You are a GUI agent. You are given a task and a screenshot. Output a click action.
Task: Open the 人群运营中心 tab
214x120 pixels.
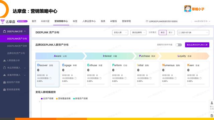pyautogui.click(x=89, y=21)
